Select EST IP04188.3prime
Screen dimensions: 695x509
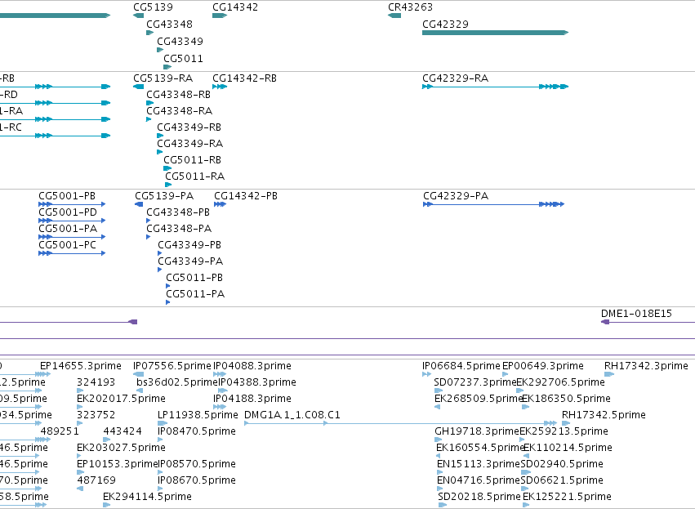[252, 399]
